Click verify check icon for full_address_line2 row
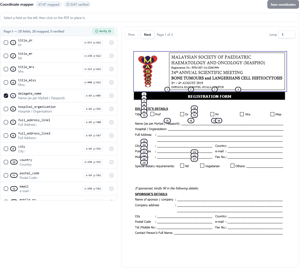Viewport: 299px width, 268px height. point(111,135)
